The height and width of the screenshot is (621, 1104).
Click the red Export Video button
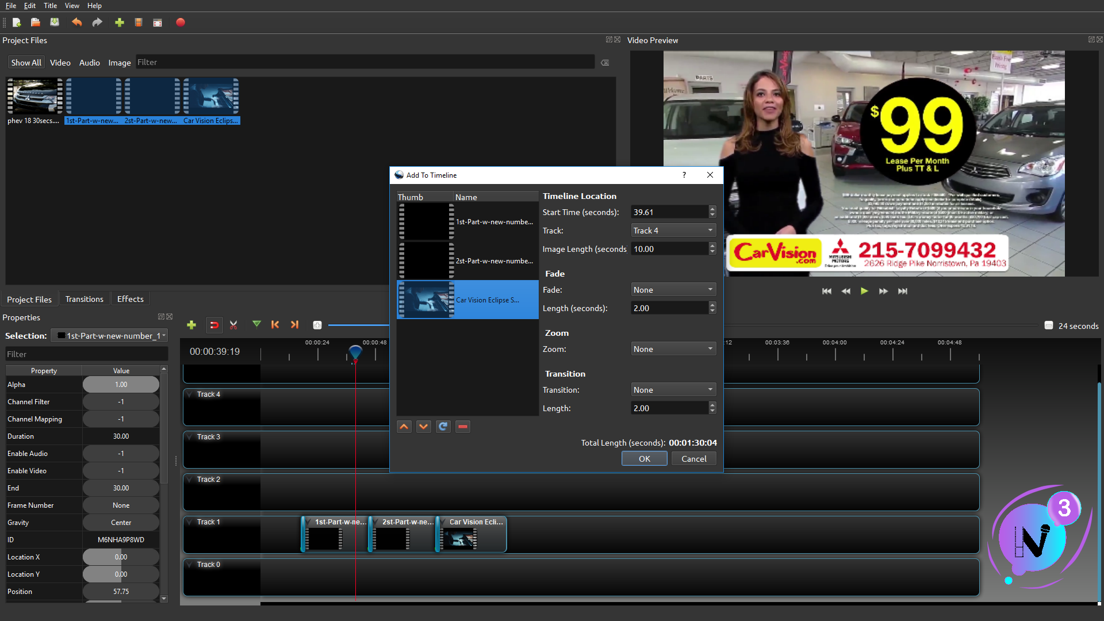pos(180,22)
